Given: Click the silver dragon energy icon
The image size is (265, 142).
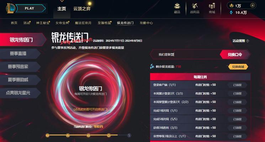Looking at the screenshot, I should pos(152,66).
